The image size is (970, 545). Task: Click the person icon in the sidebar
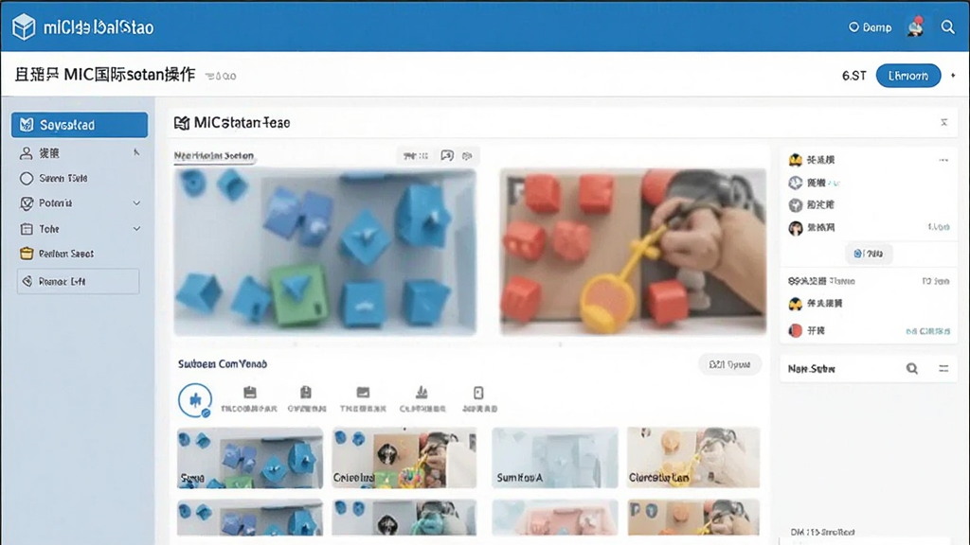26,153
